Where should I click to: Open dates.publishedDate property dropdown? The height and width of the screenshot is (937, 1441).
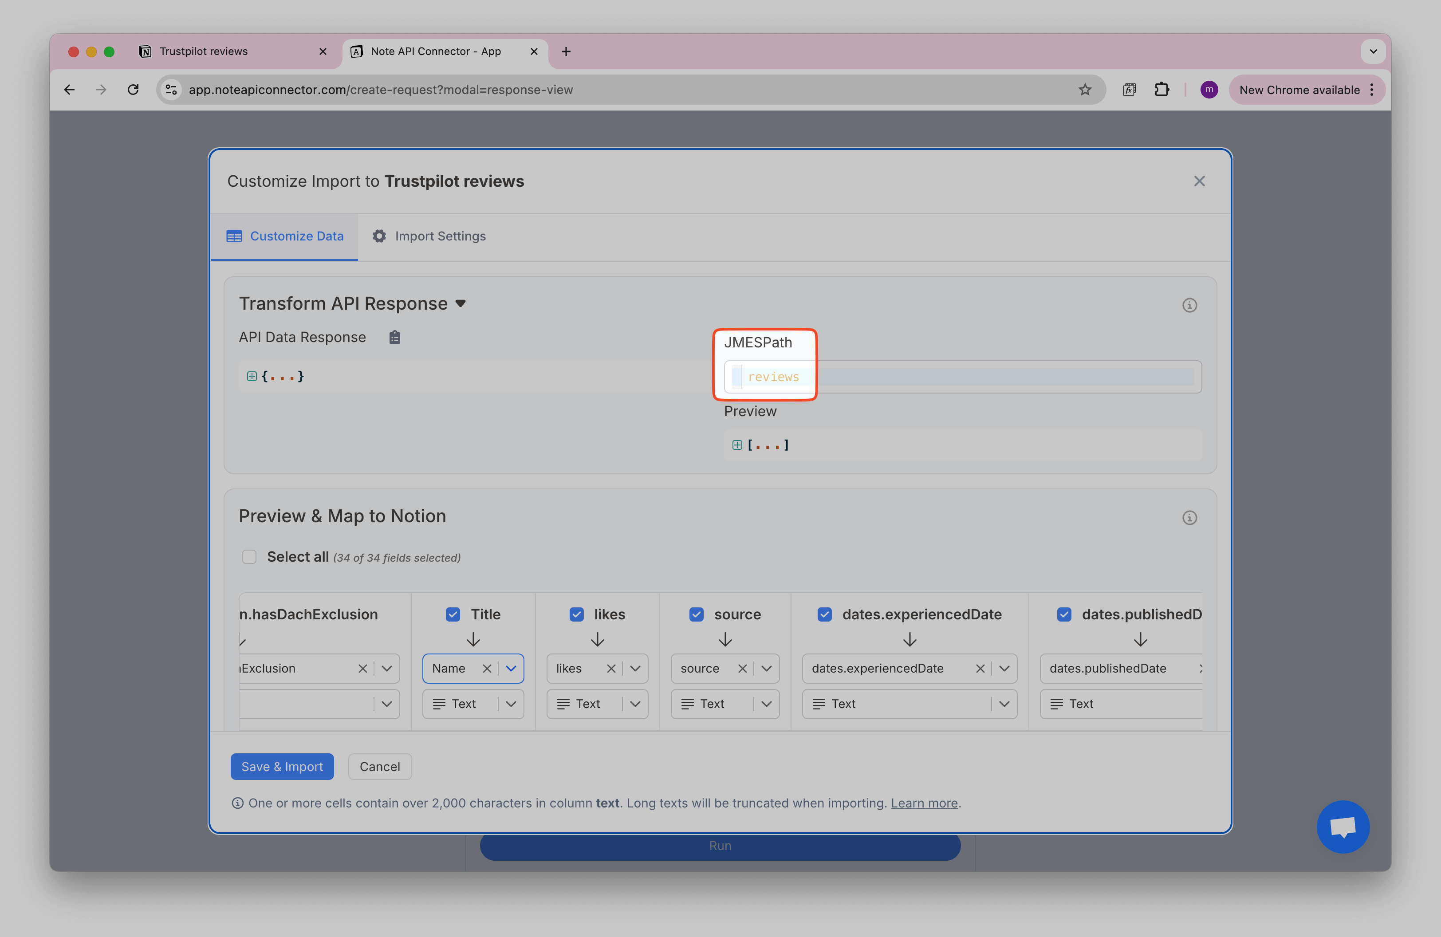pyautogui.click(x=1121, y=668)
